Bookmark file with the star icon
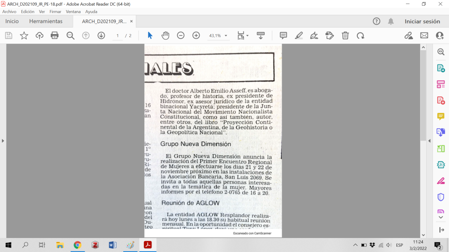The image size is (449, 252). (x=24, y=35)
